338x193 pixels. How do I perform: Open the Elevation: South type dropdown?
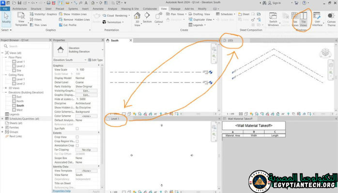pos(85,60)
